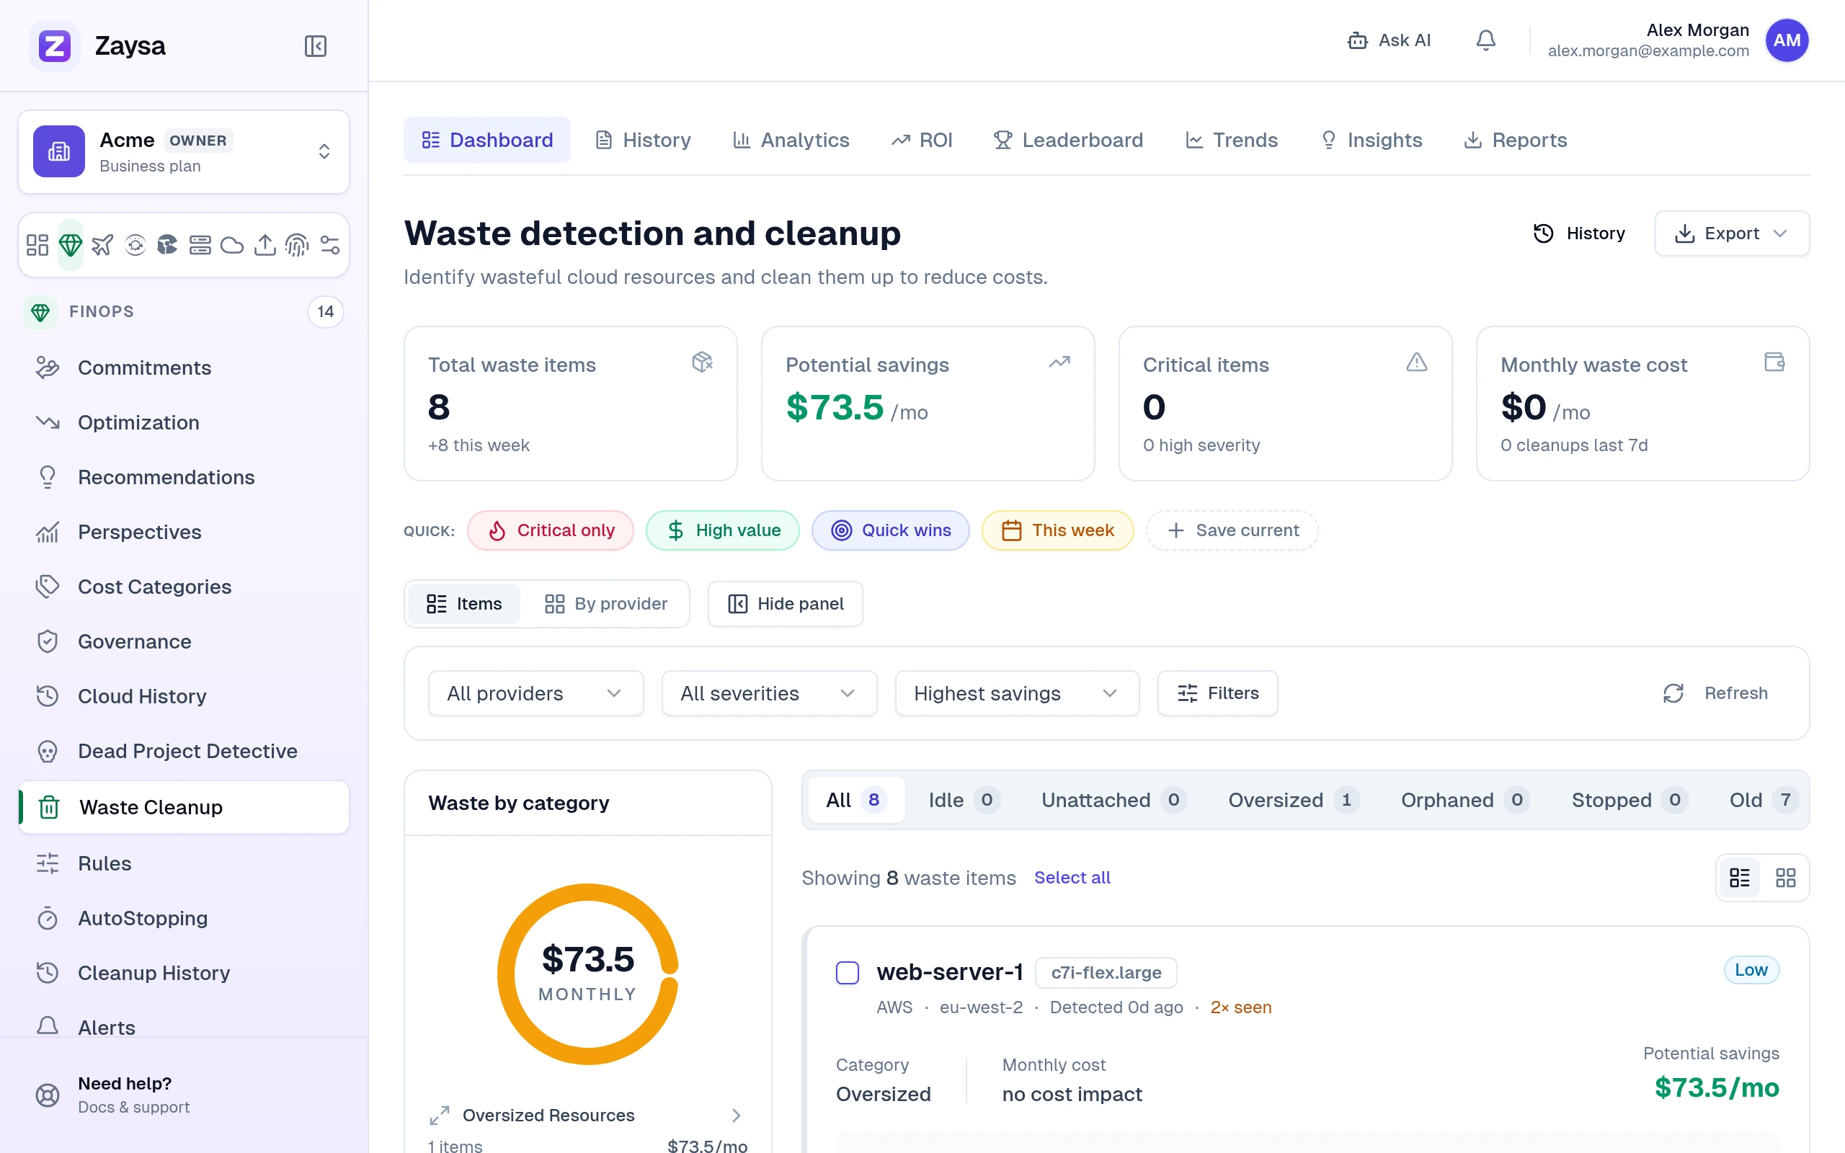
Task: Open the AM user avatar
Action: (1787, 40)
